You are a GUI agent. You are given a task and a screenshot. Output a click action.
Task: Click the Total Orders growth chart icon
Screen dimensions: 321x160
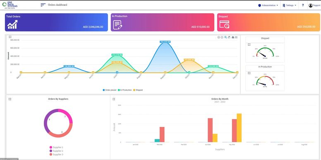[12, 24]
